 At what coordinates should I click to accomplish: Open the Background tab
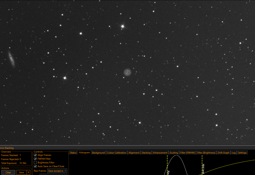[98, 153]
